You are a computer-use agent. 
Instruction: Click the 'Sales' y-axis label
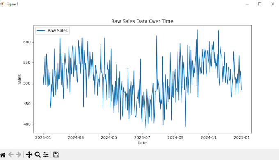(19, 79)
